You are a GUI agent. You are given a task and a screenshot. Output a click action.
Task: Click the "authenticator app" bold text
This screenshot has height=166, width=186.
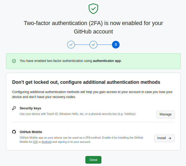point(107,61)
